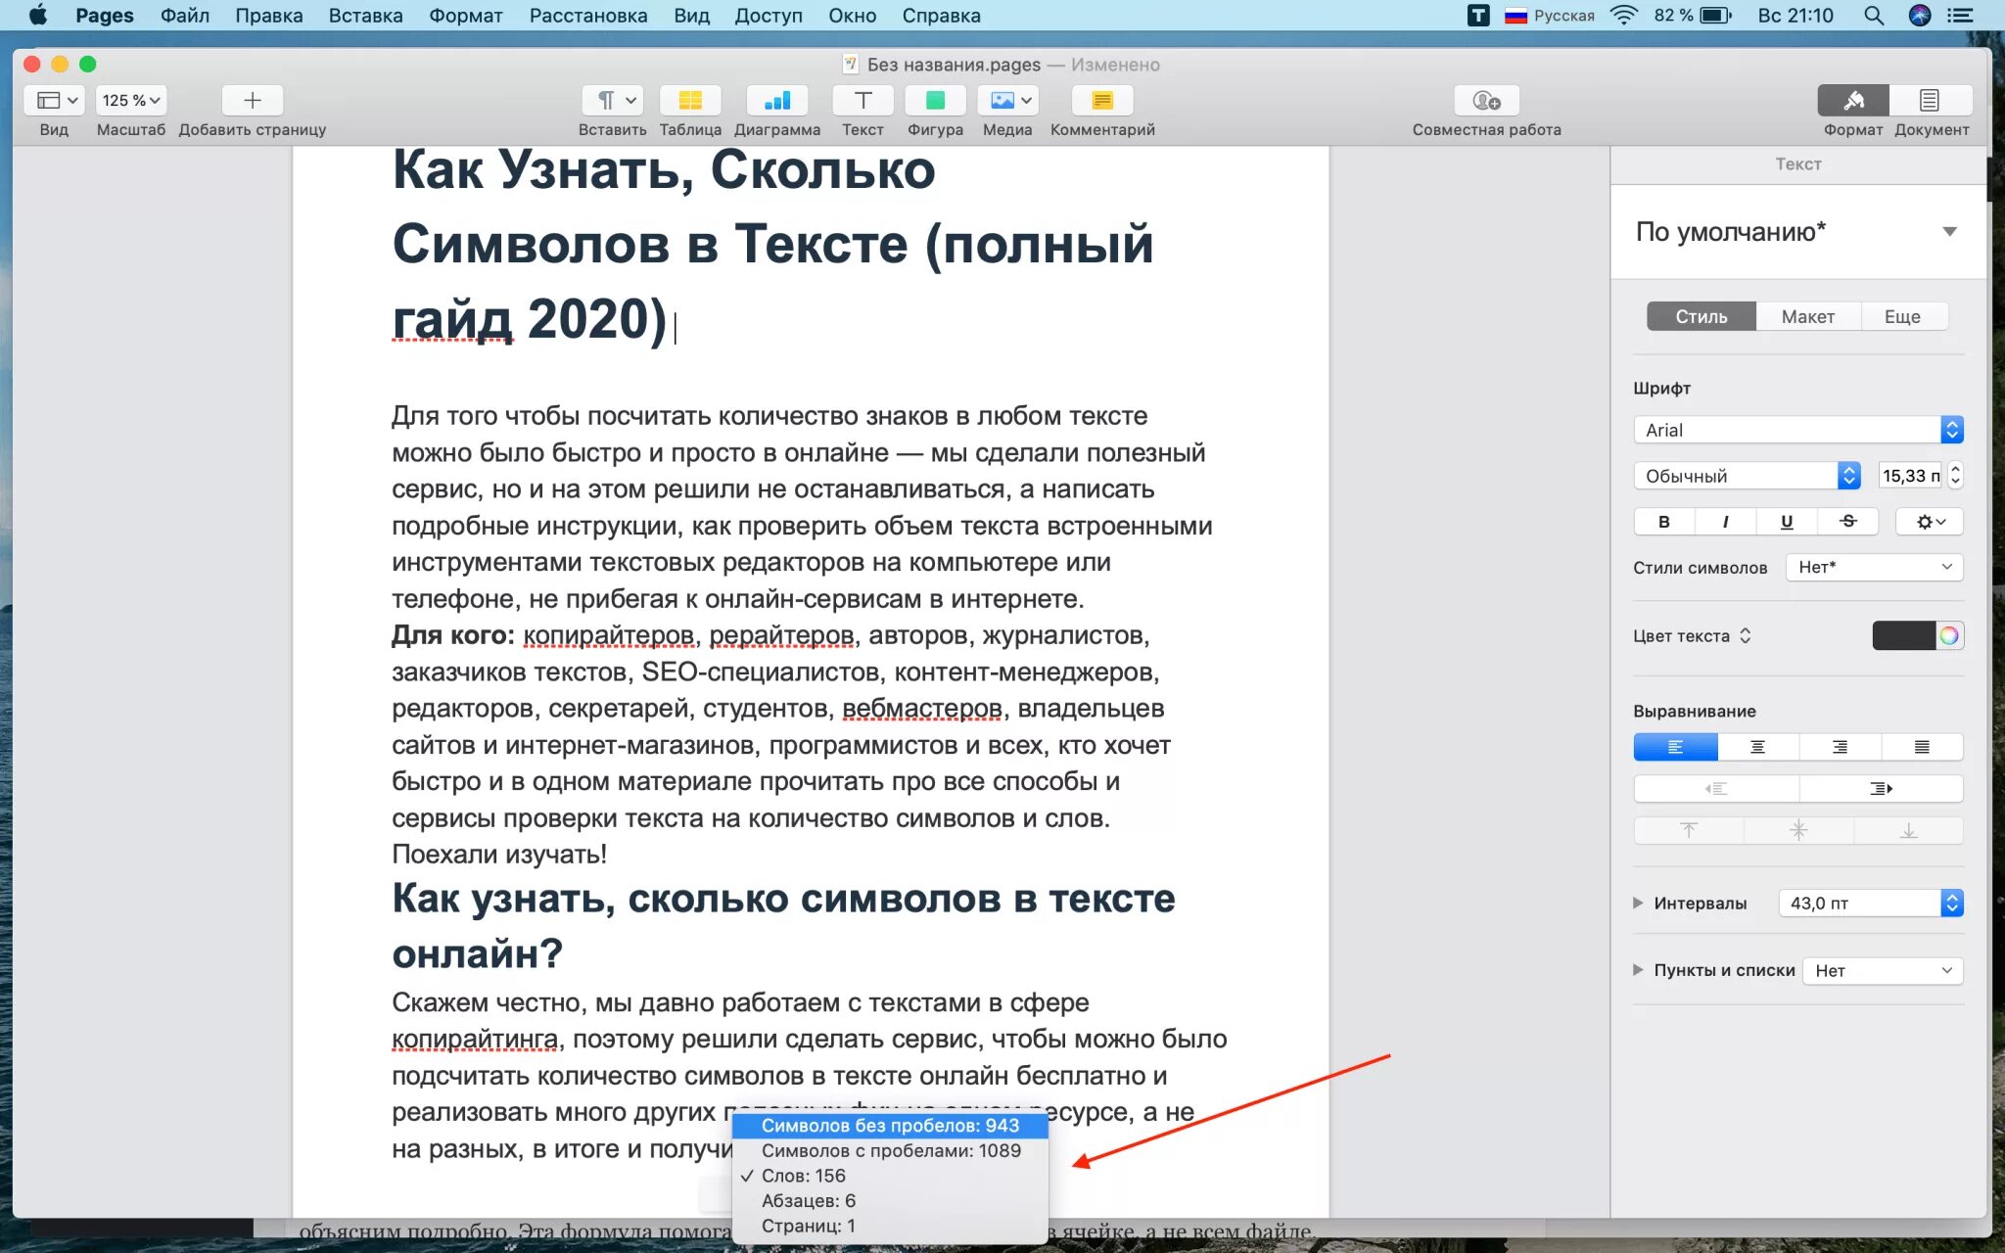Click the Shape (Фигура) icon
The width and height of the screenshot is (2005, 1253).
pyautogui.click(x=934, y=100)
